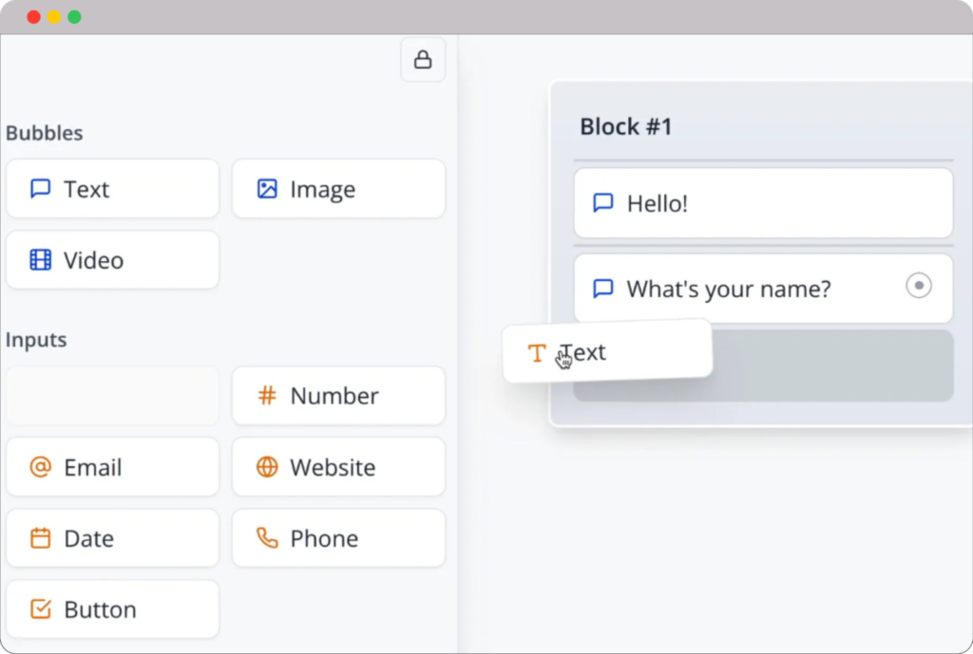Click the Website globe icon
Viewport: 973px width, 654px height.
pyautogui.click(x=267, y=467)
